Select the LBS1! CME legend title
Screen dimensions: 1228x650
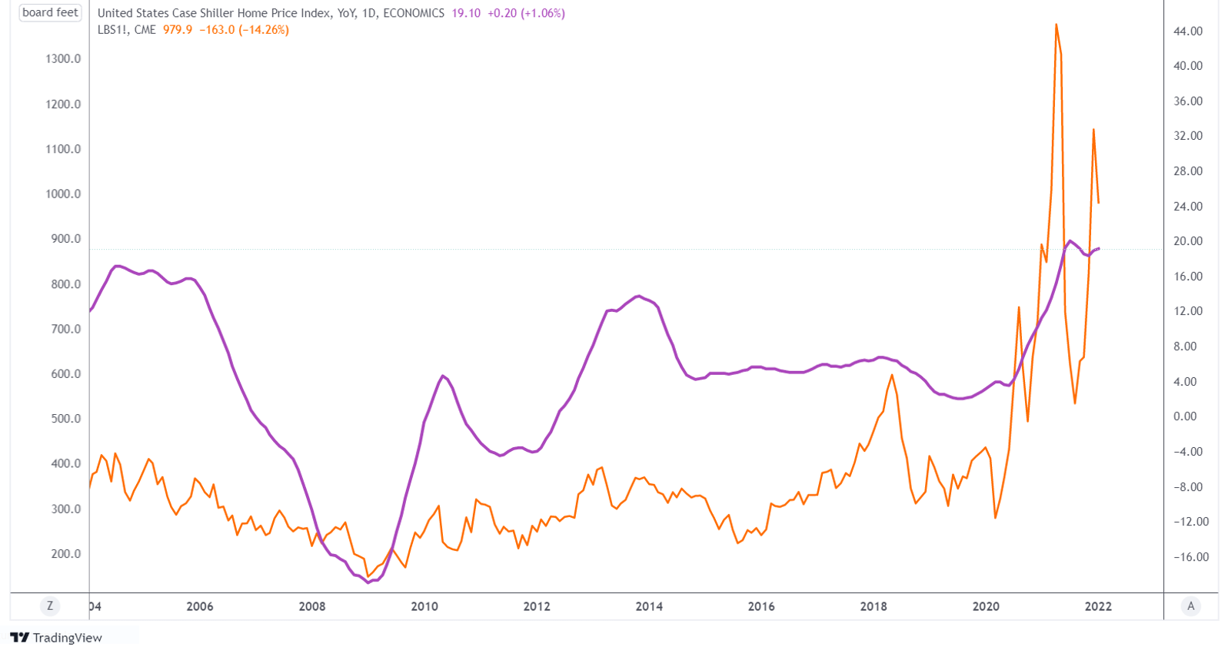(126, 30)
